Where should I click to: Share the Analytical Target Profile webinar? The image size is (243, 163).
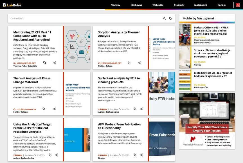pyautogui.click(x=57, y=155)
